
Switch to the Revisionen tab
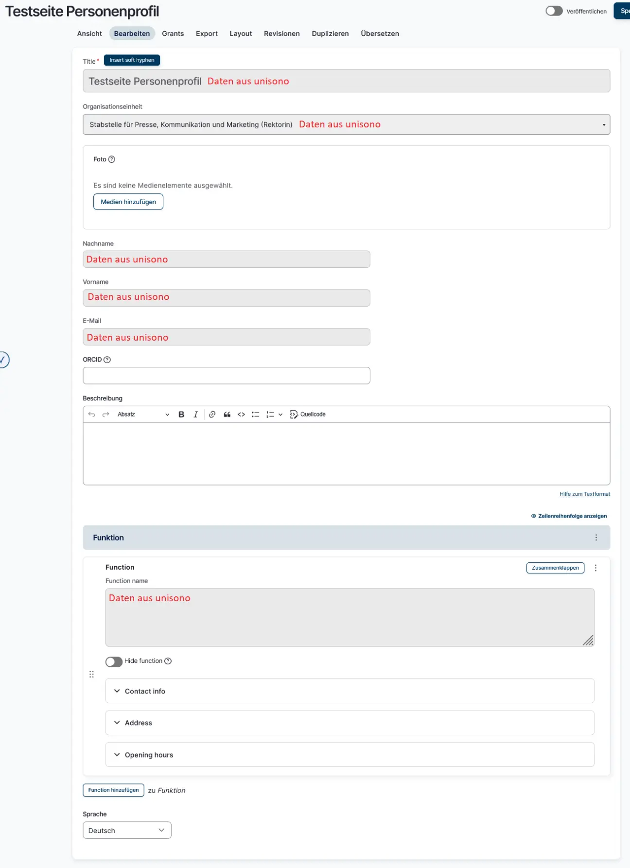click(x=281, y=34)
